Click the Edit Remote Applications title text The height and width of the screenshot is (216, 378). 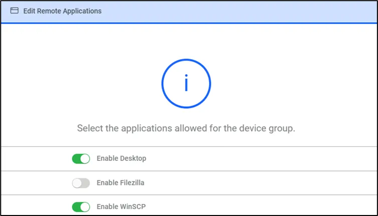click(x=63, y=11)
